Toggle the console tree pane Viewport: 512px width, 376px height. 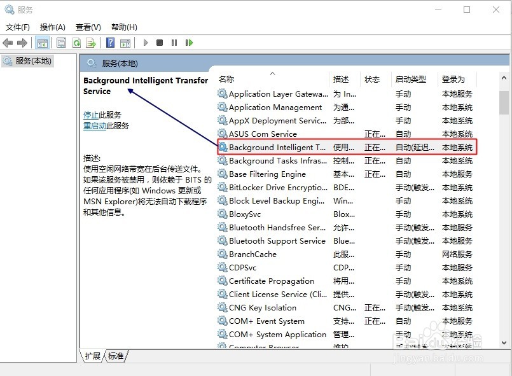(42, 43)
